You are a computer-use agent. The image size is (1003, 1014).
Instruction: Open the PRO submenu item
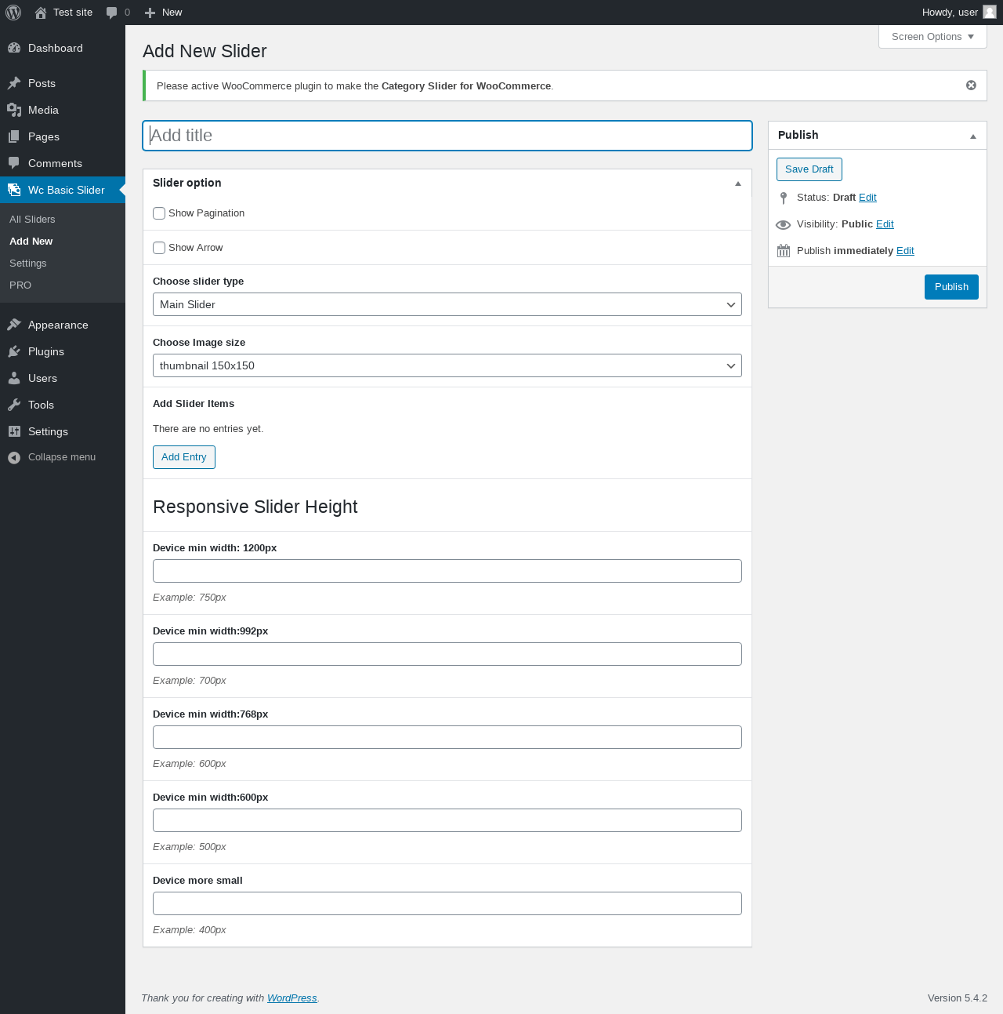click(20, 285)
